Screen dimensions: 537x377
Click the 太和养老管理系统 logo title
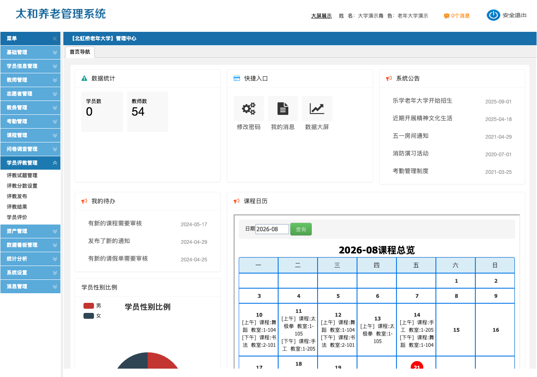click(61, 14)
